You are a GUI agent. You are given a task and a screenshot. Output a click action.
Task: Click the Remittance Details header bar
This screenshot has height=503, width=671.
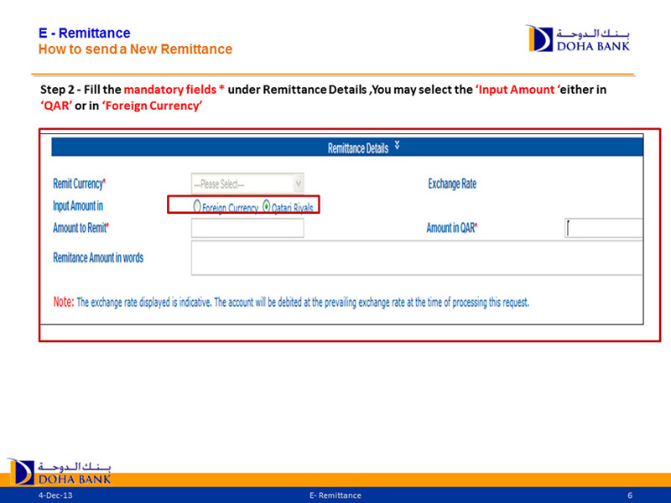(346, 148)
